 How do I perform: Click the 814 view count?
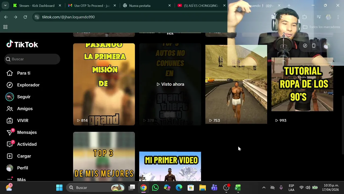82,120
